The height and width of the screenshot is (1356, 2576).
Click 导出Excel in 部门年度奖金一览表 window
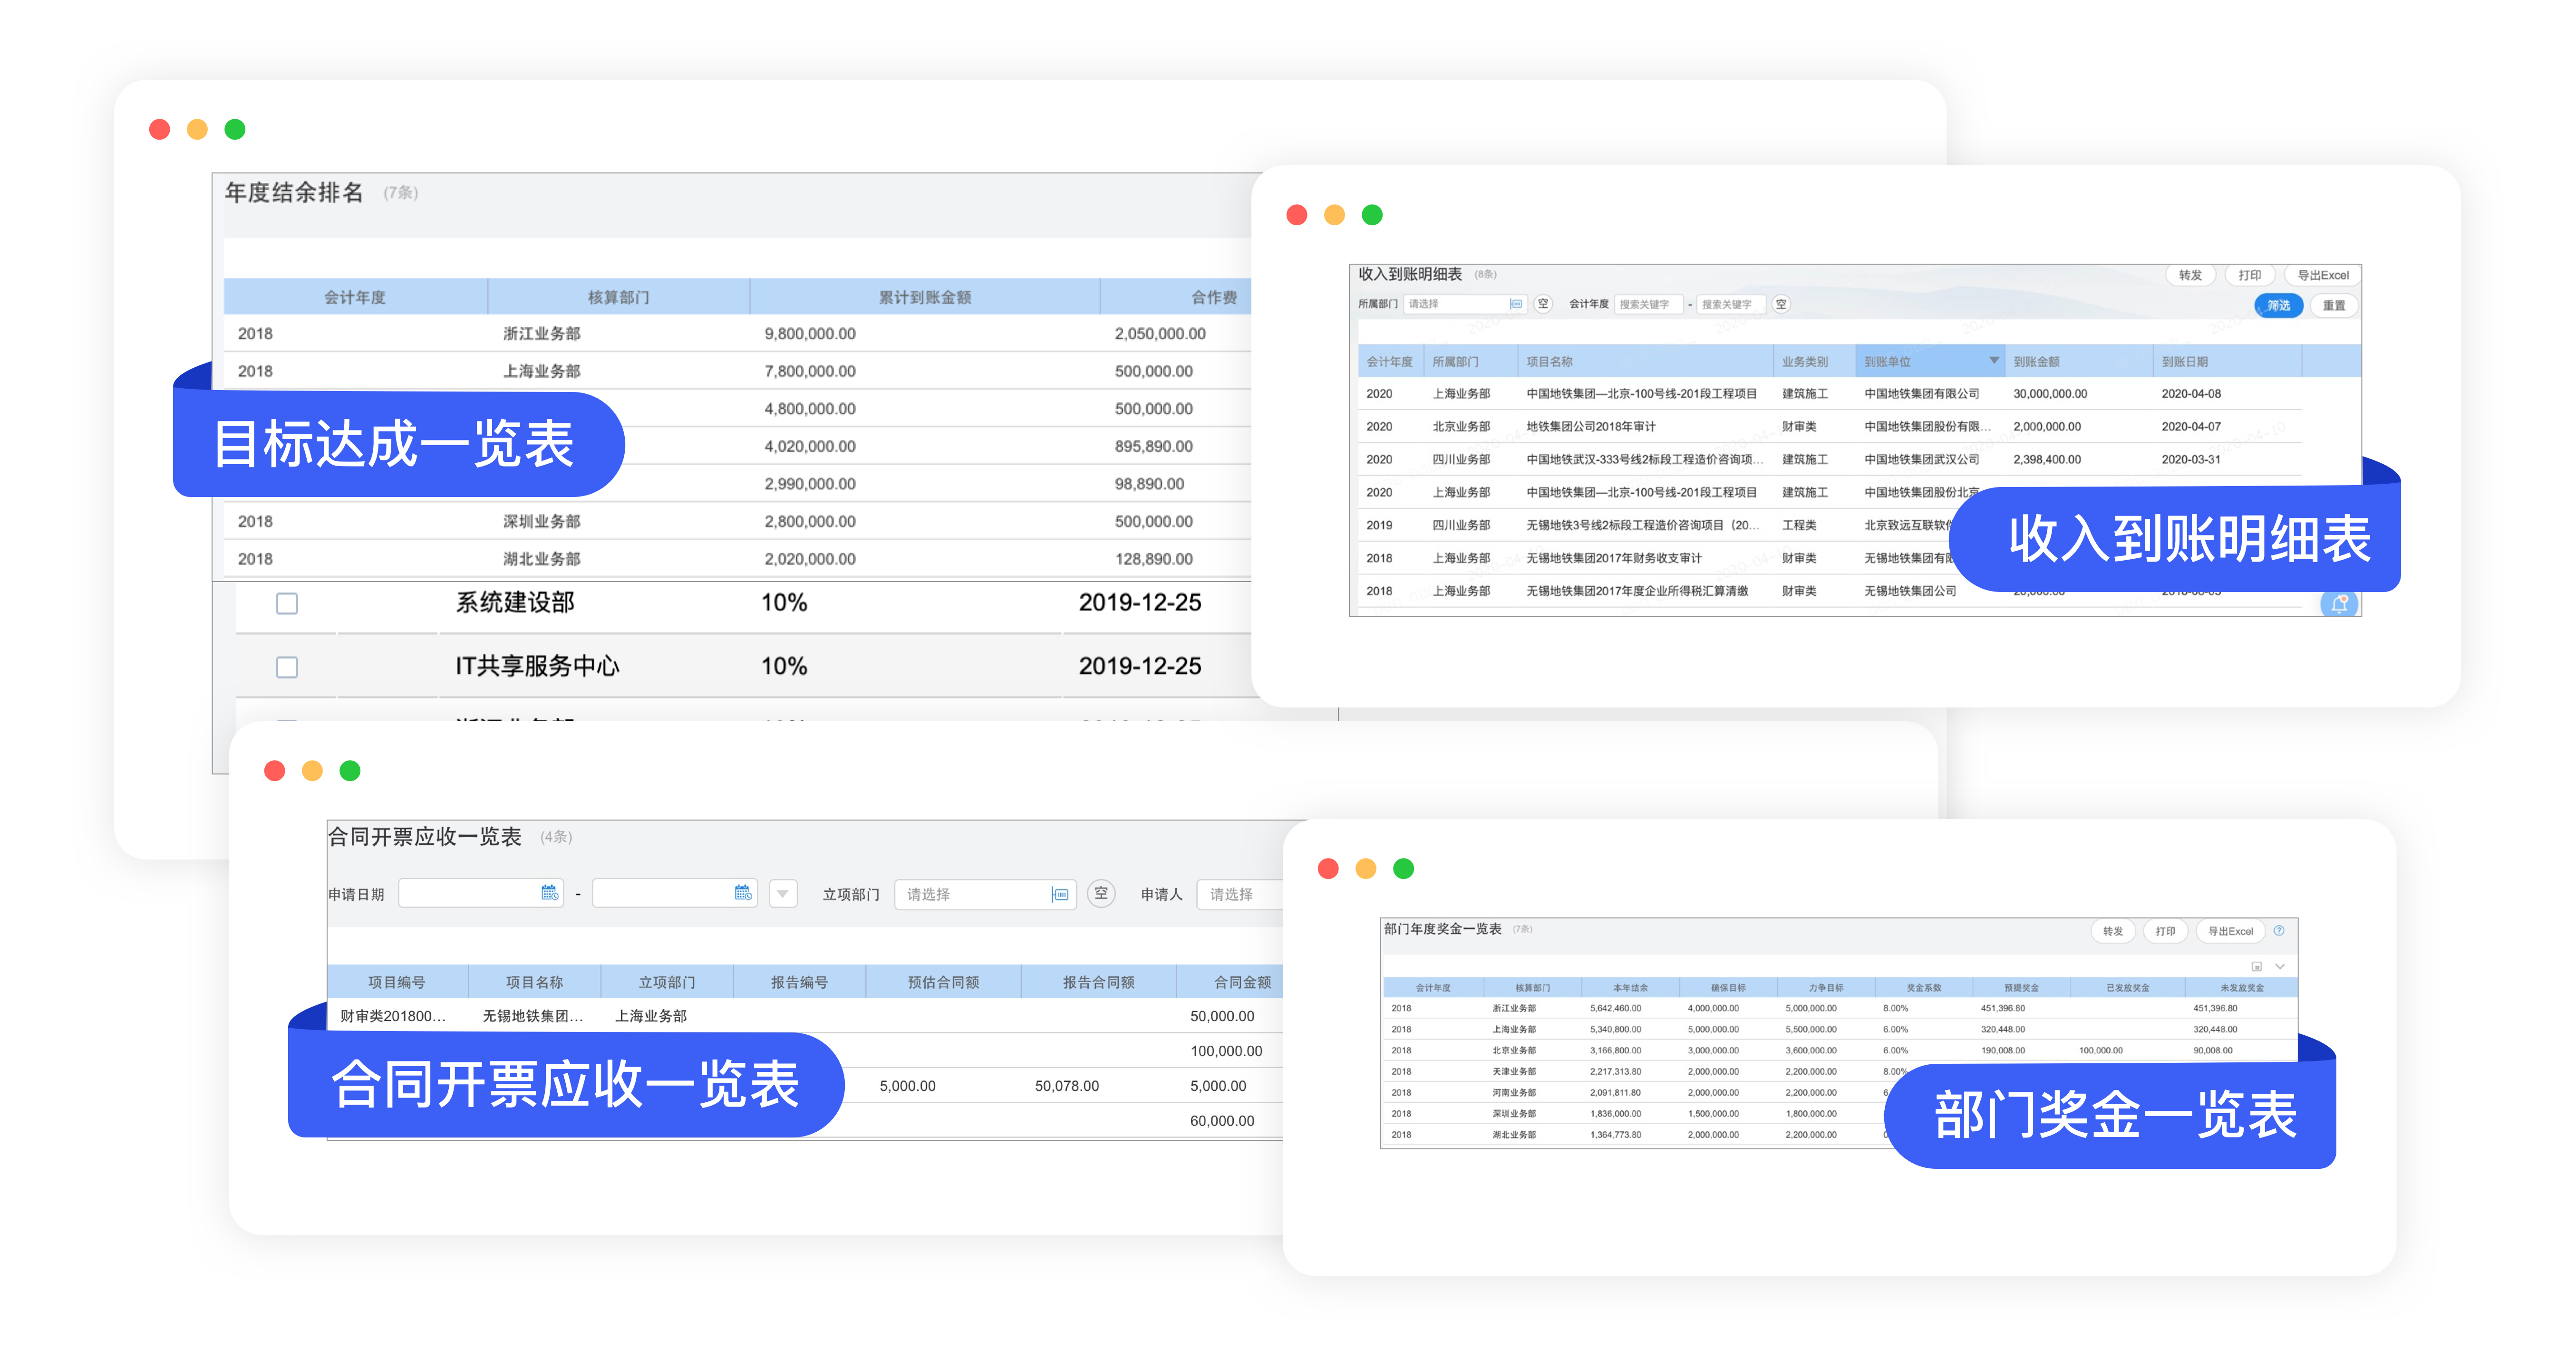click(x=2230, y=931)
